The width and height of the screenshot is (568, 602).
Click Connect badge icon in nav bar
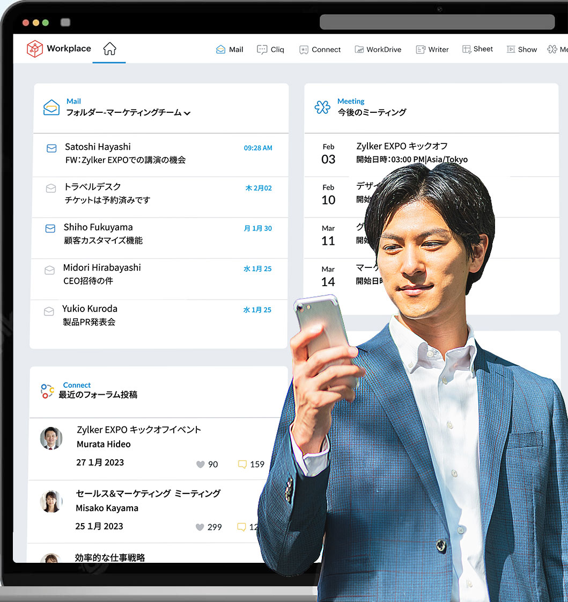304,50
